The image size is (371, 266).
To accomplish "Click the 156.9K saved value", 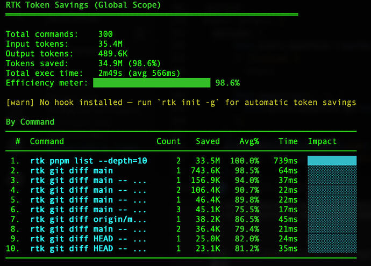I will click(x=205, y=181).
